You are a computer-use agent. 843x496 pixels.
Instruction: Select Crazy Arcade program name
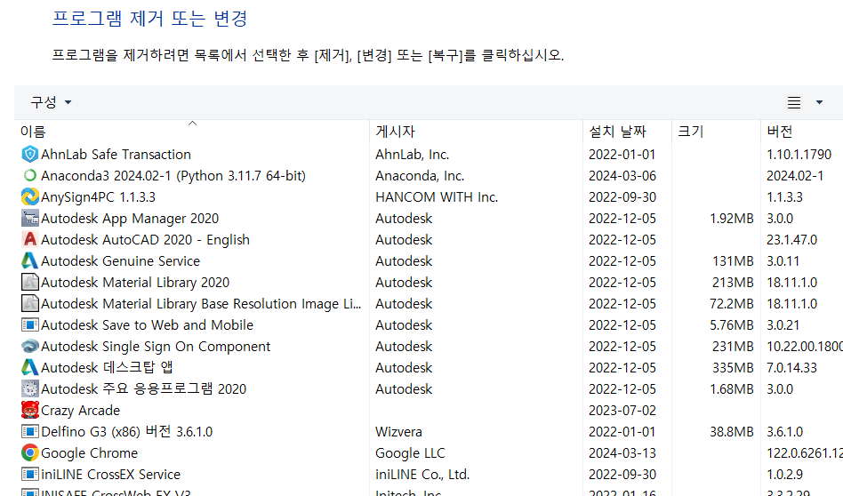(x=80, y=411)
